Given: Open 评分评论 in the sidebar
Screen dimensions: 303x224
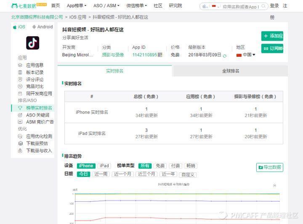Looking at the screenshot, I should (x=35, y=79).
